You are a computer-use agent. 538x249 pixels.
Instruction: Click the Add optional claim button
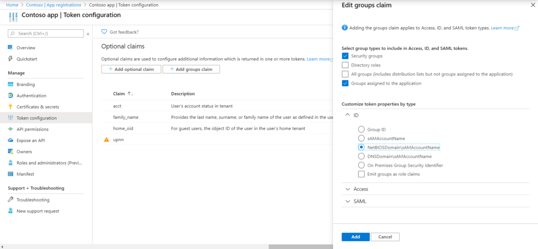tap(131, 69)
